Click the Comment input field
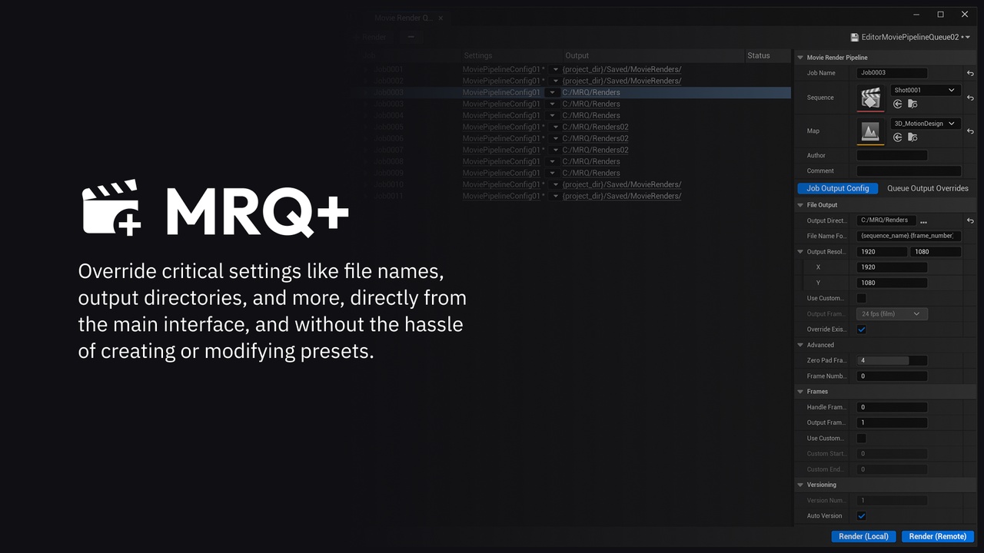984x553 pixels. (x=909, y=171)
